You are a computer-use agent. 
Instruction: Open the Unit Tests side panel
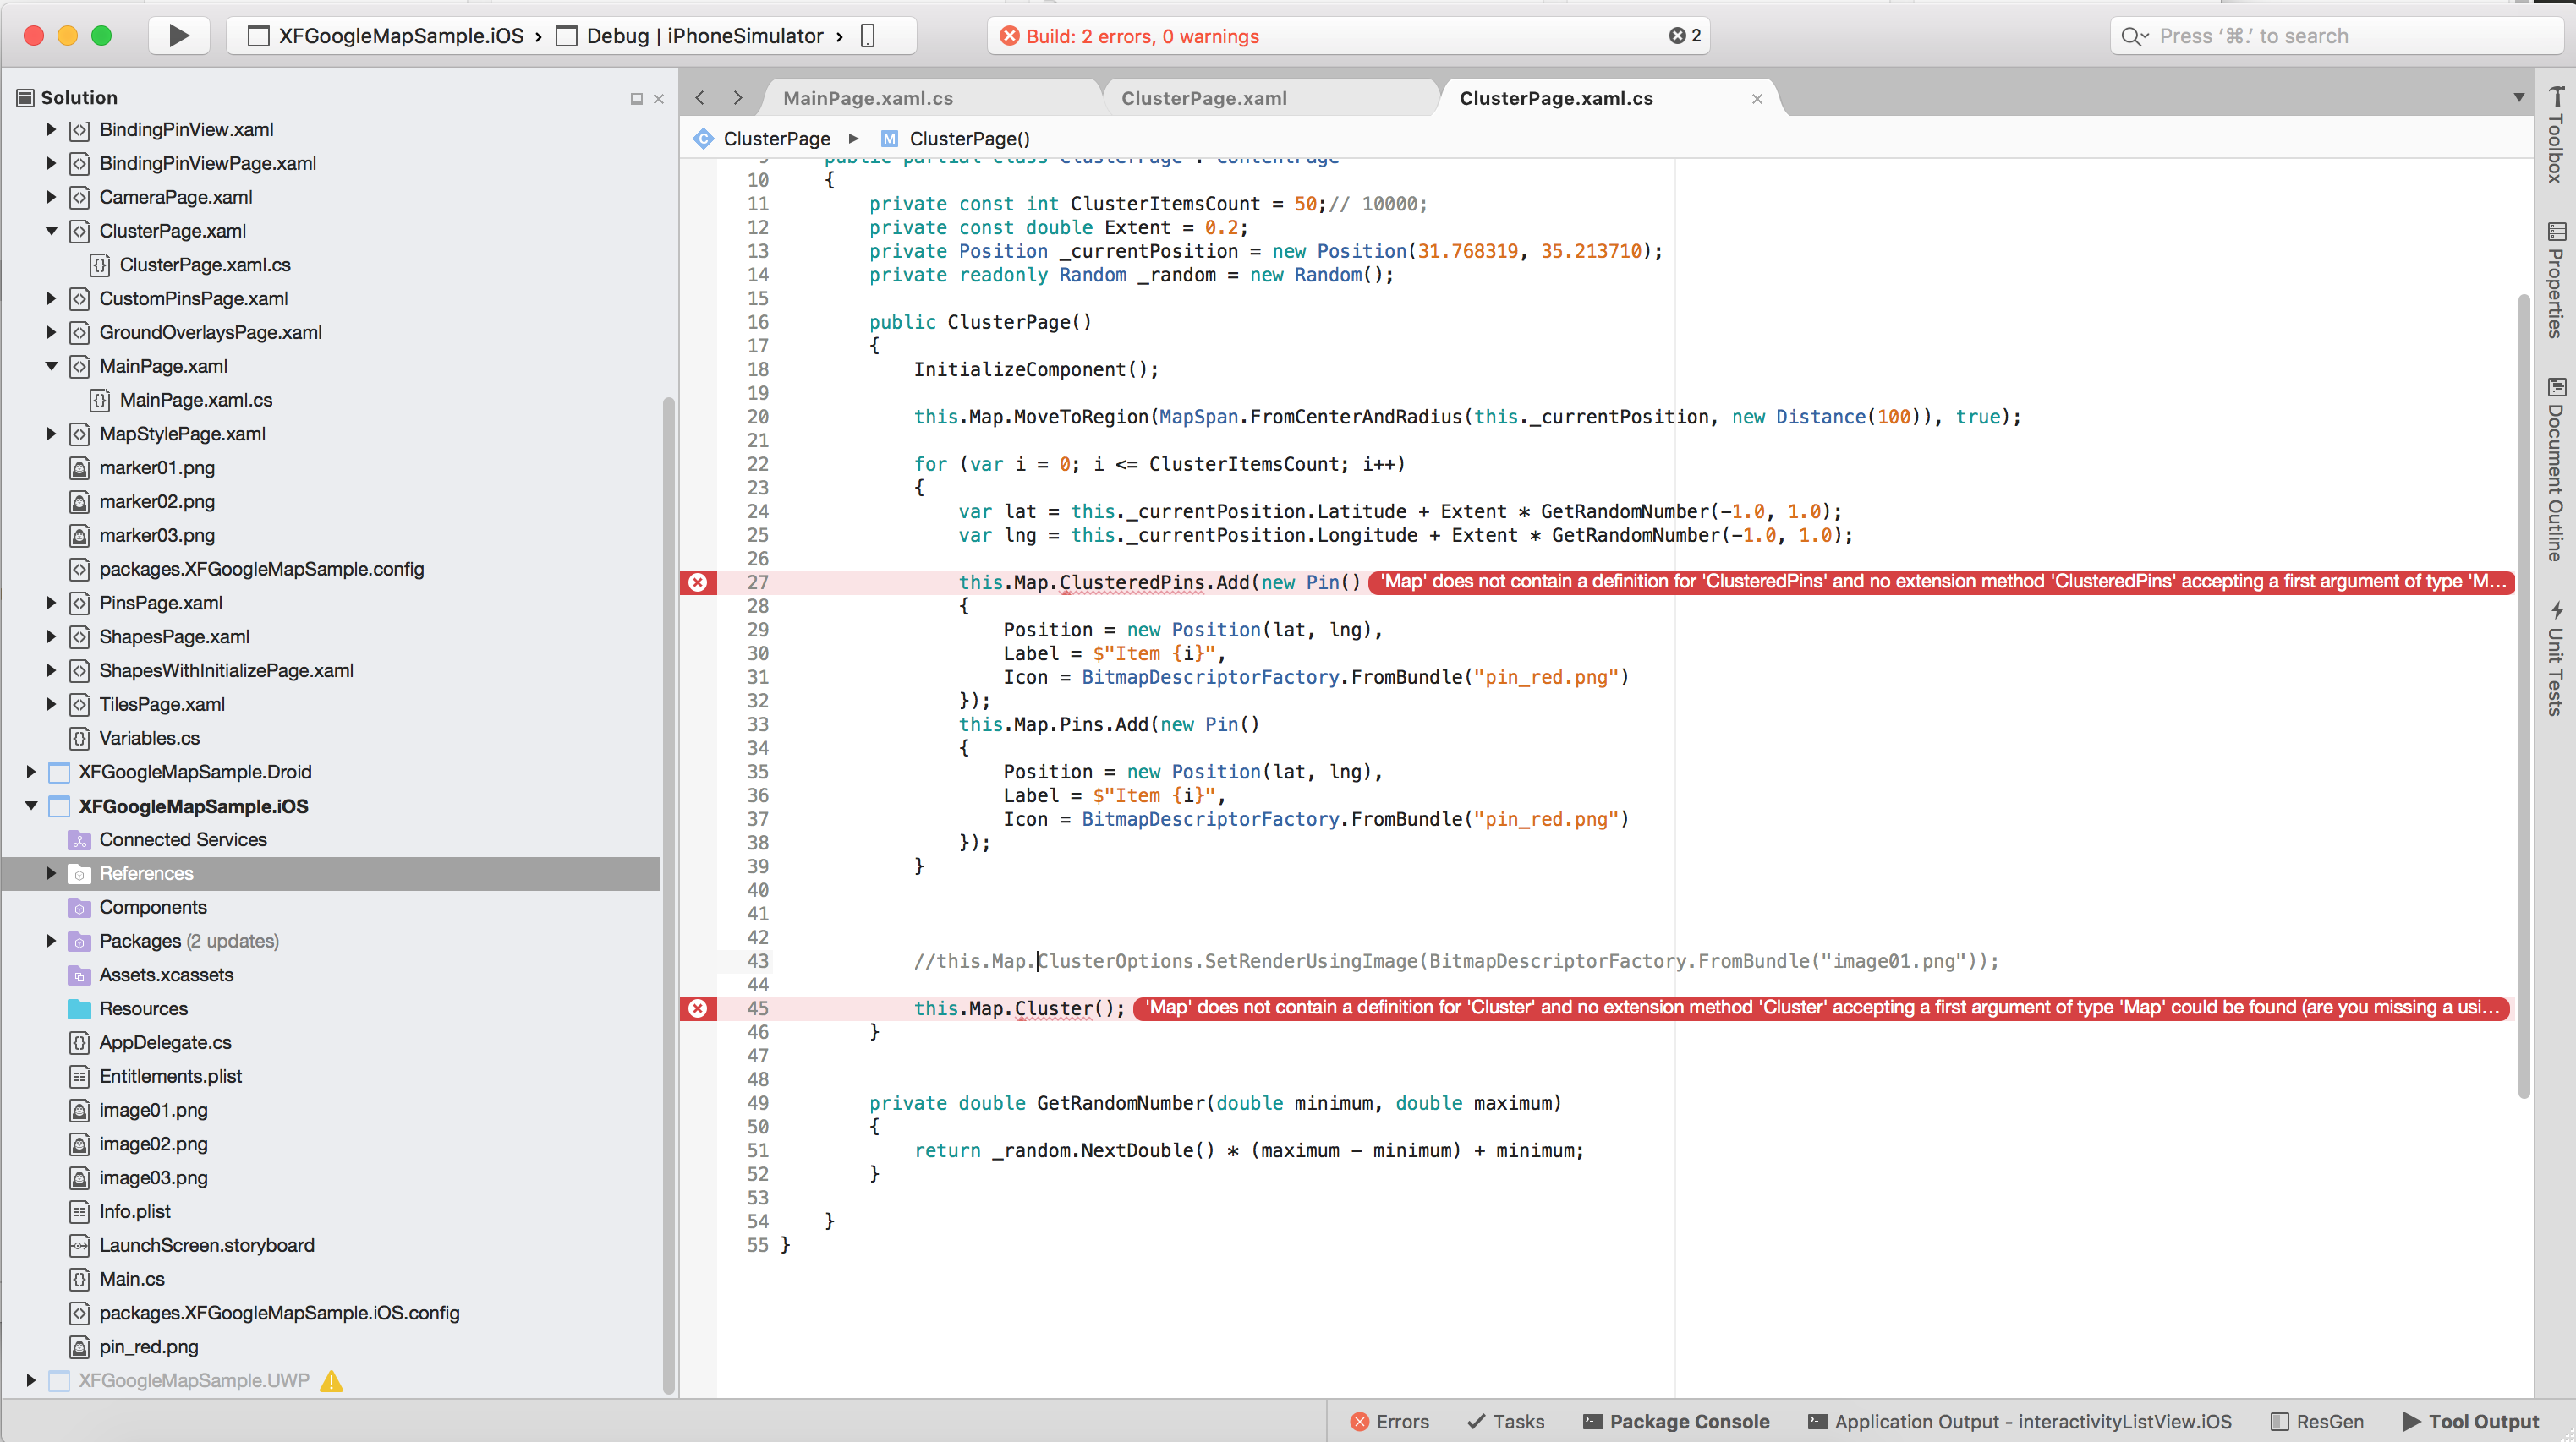click(2556, 659)
